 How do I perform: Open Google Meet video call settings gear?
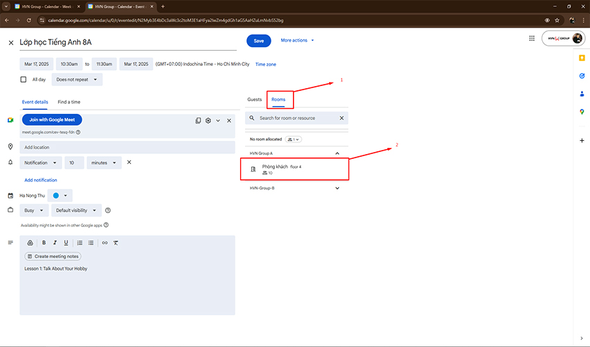pos(208,121)
